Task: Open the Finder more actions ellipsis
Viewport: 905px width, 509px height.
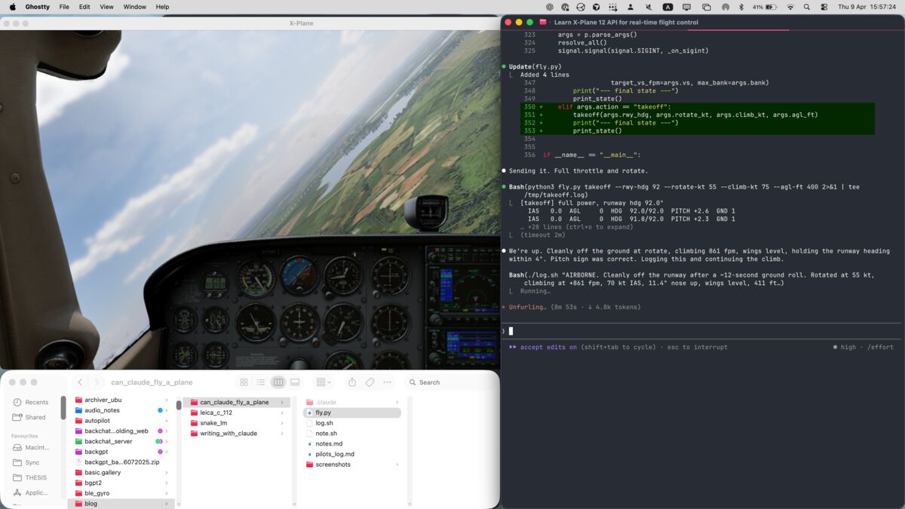Action: [x=387, y=382]
